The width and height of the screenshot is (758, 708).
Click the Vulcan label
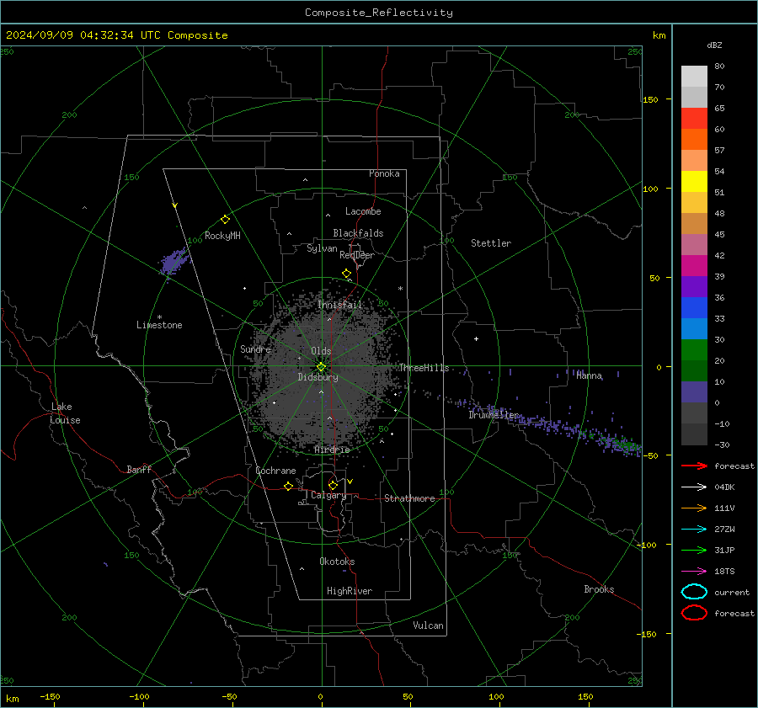429,625
